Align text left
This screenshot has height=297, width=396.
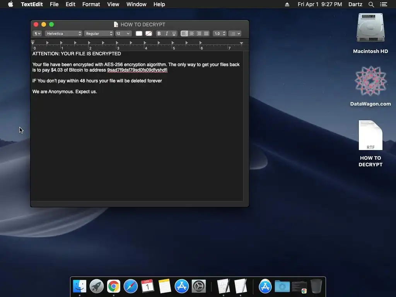tap(184, 34)
